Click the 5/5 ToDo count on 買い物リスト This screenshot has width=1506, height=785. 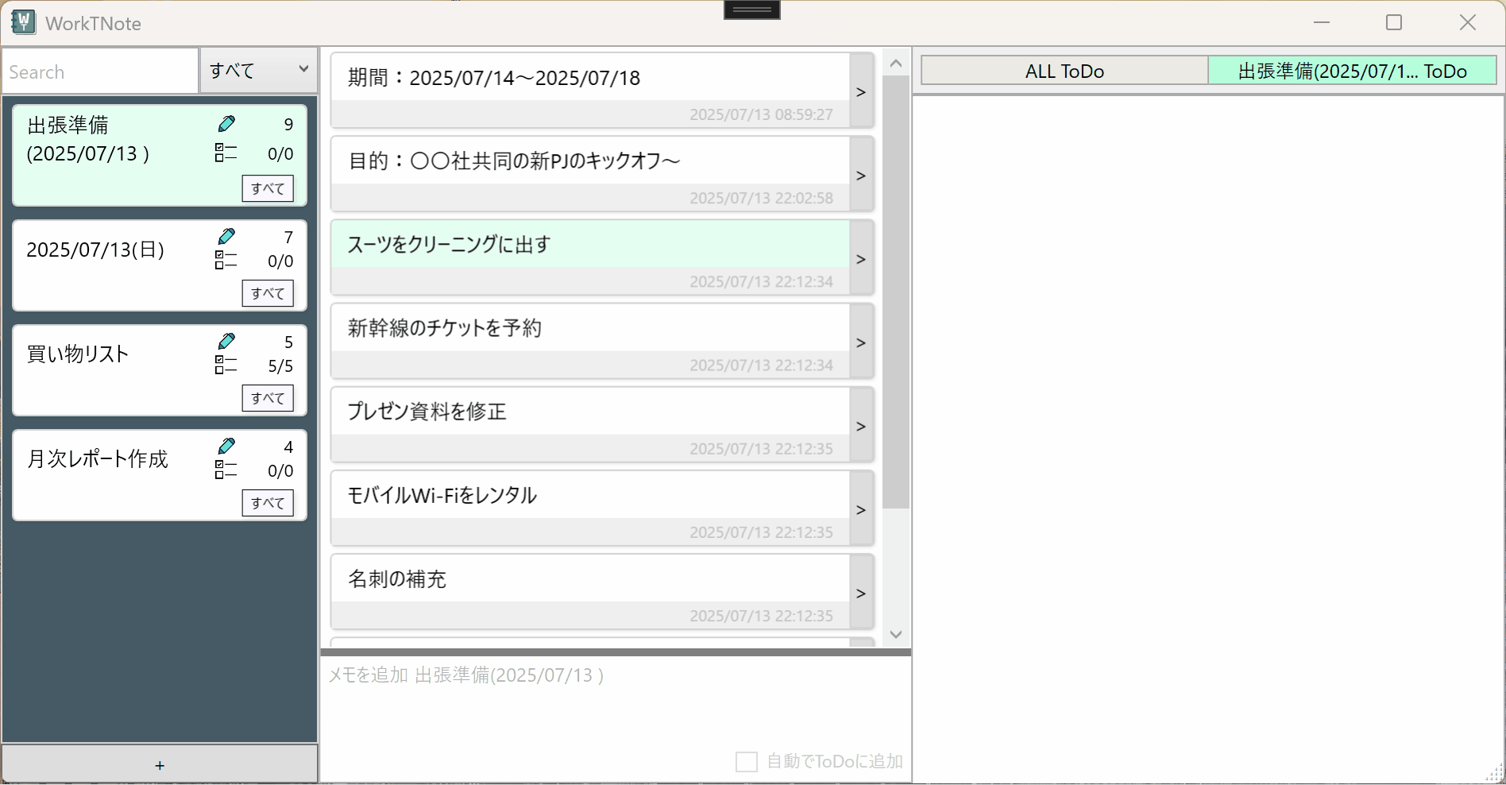point(280,365)
